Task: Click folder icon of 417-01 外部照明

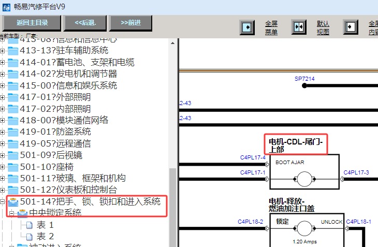Action: [13, 97]
